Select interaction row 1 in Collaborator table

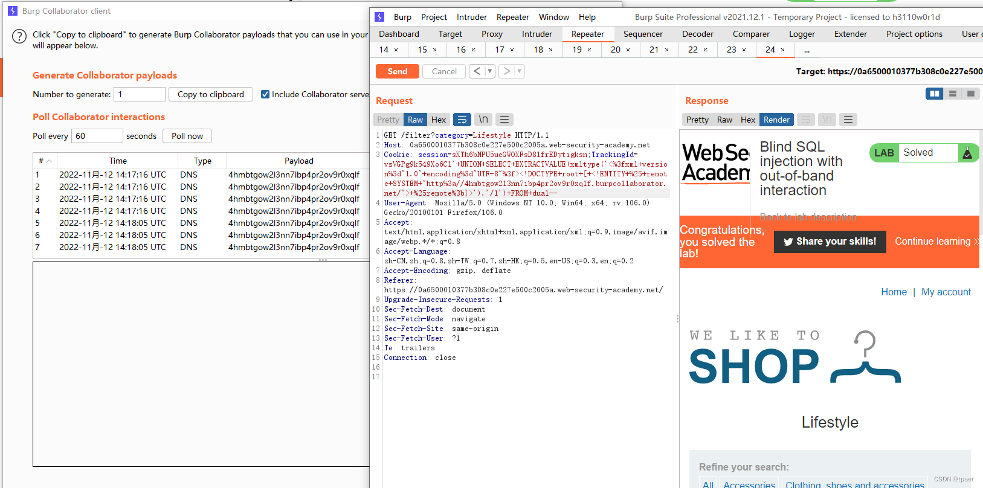[201, 175]
